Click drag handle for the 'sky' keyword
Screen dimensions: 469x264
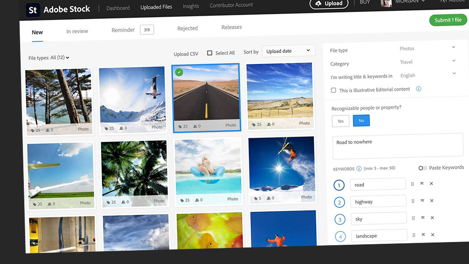pyautogui.click(x=413, y=218)
